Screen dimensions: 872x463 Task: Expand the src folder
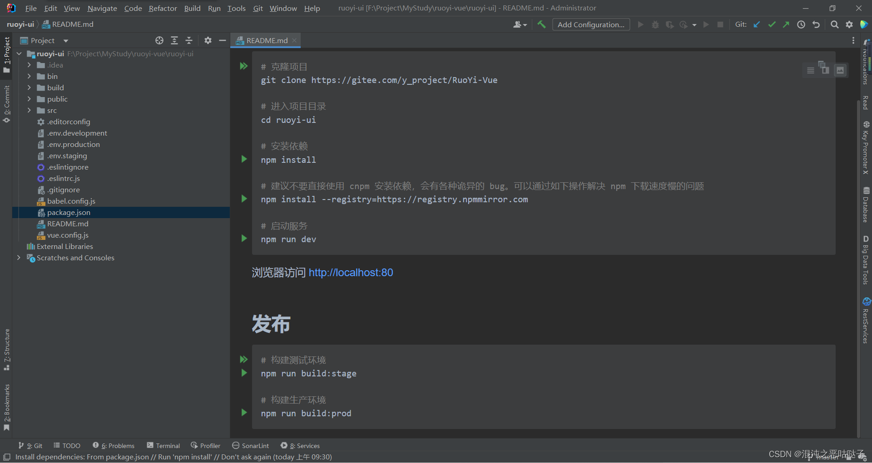pyautogui.click(x=29, y=110)
